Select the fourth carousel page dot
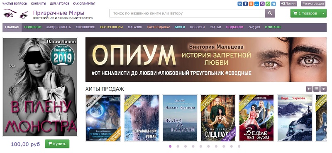Image resolution: width=332 pixels, height=153 pixels. 193,146
